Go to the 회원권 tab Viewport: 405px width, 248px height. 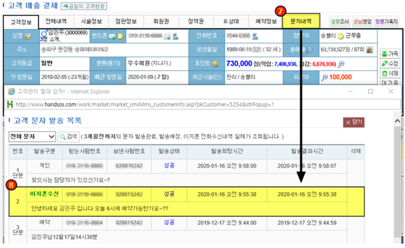[x=161, y=22]
